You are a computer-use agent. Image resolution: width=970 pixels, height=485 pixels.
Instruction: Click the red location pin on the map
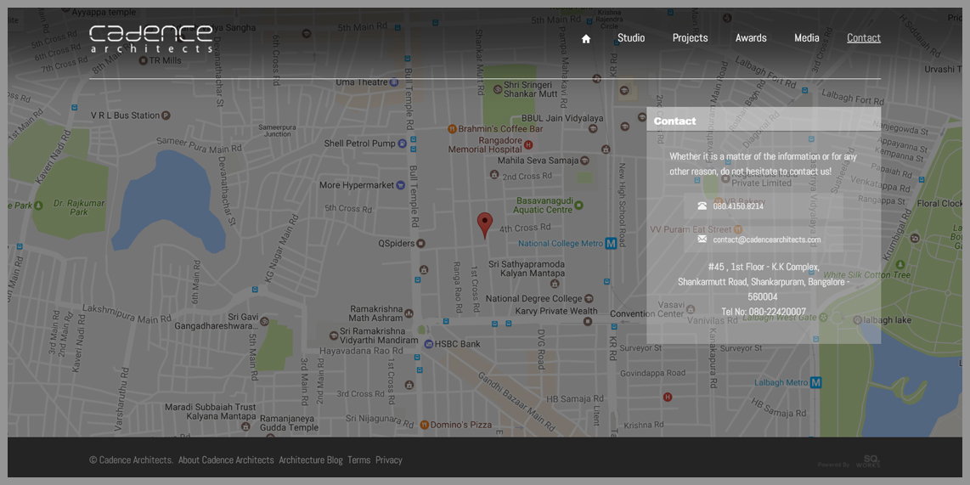(x=484, y=224)
